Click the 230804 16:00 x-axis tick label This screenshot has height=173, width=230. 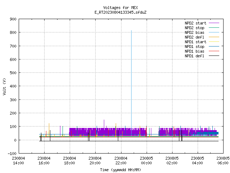point(44,161)
